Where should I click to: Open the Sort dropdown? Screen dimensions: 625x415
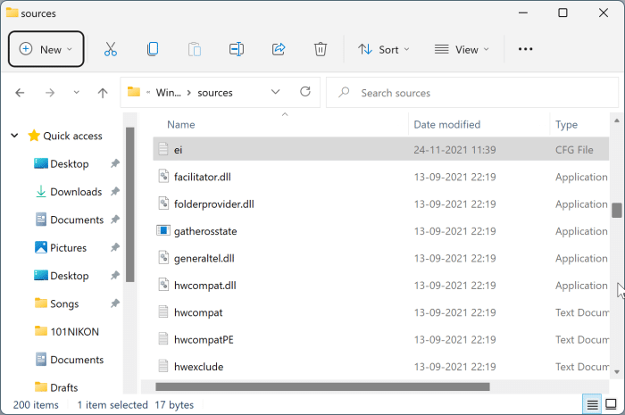[x=383, y=49]
